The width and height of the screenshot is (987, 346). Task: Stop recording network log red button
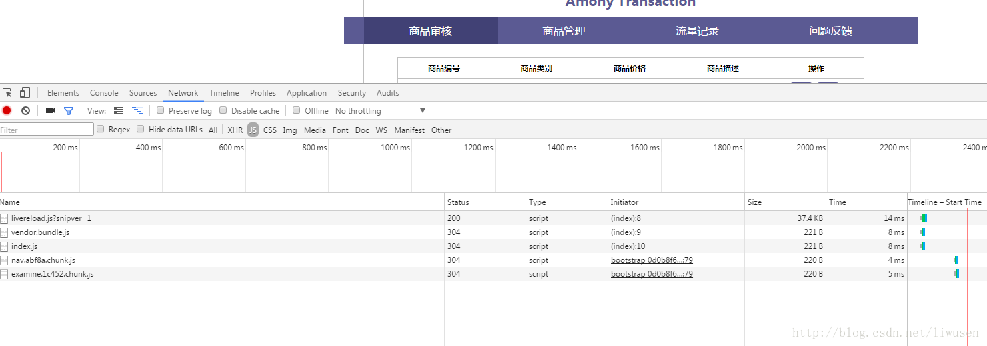7,110
